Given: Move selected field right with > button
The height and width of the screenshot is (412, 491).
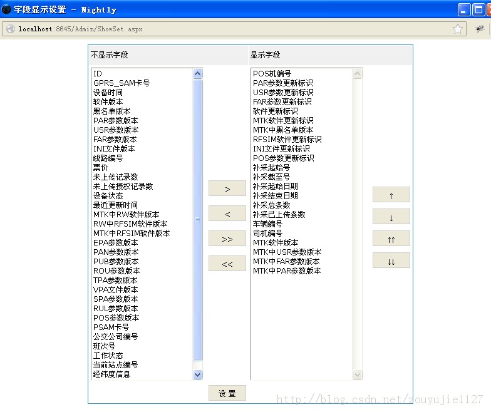Looking at the screenshot, I should pyautogui.click(x=227, y=188).
